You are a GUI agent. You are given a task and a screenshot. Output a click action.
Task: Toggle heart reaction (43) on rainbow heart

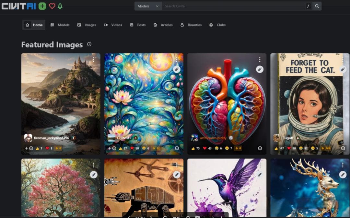point(207,148)
